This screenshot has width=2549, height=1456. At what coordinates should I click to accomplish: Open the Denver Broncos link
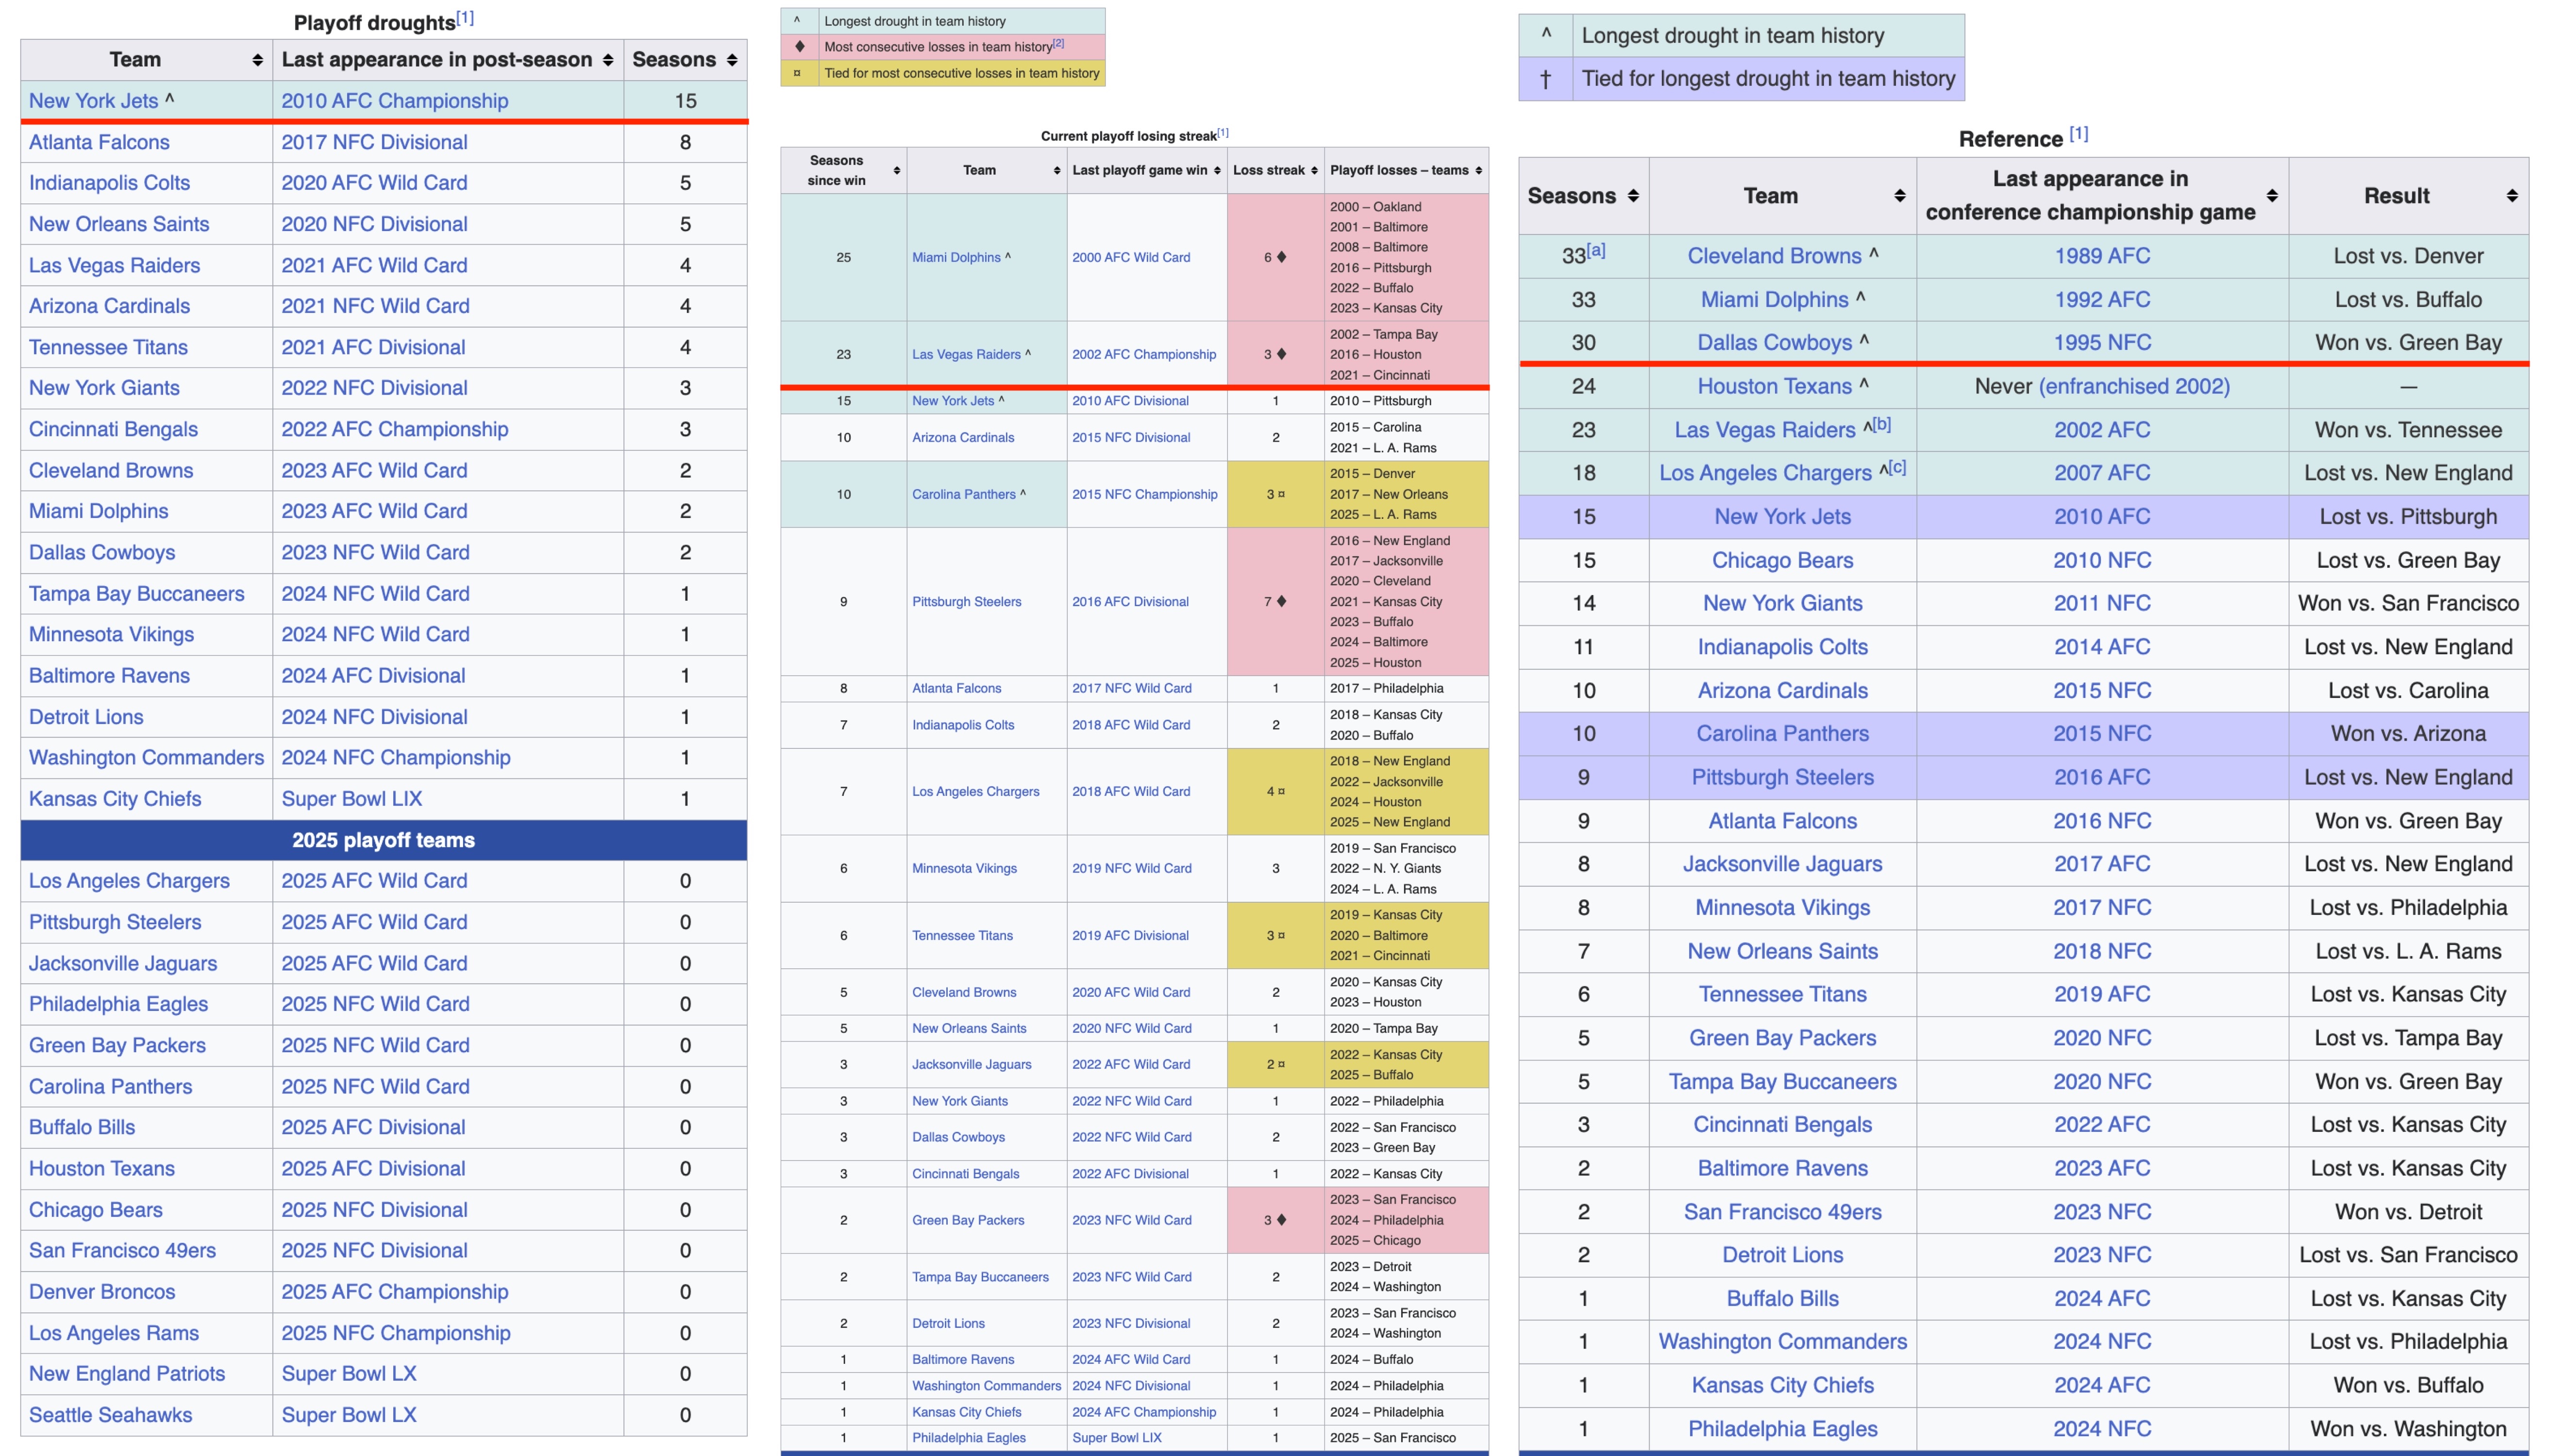102,1292
